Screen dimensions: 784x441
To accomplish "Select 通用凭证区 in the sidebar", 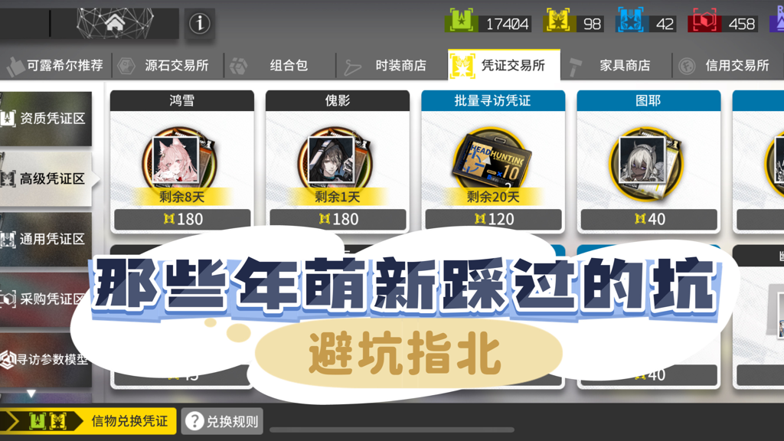I will click(x=45, y=239).
